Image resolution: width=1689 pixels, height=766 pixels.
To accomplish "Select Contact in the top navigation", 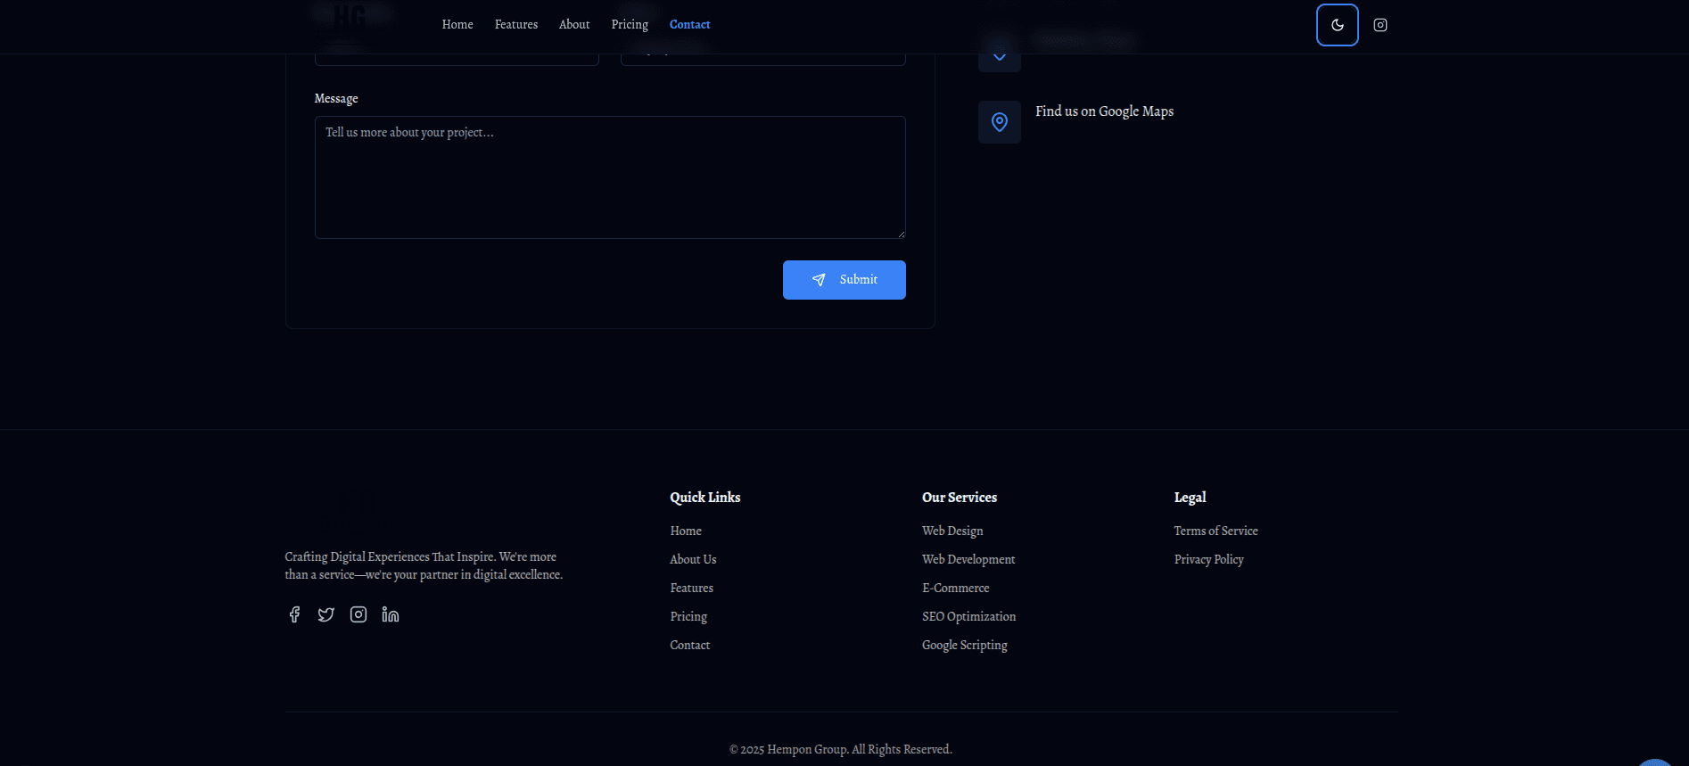I will [x=689, y=25].
